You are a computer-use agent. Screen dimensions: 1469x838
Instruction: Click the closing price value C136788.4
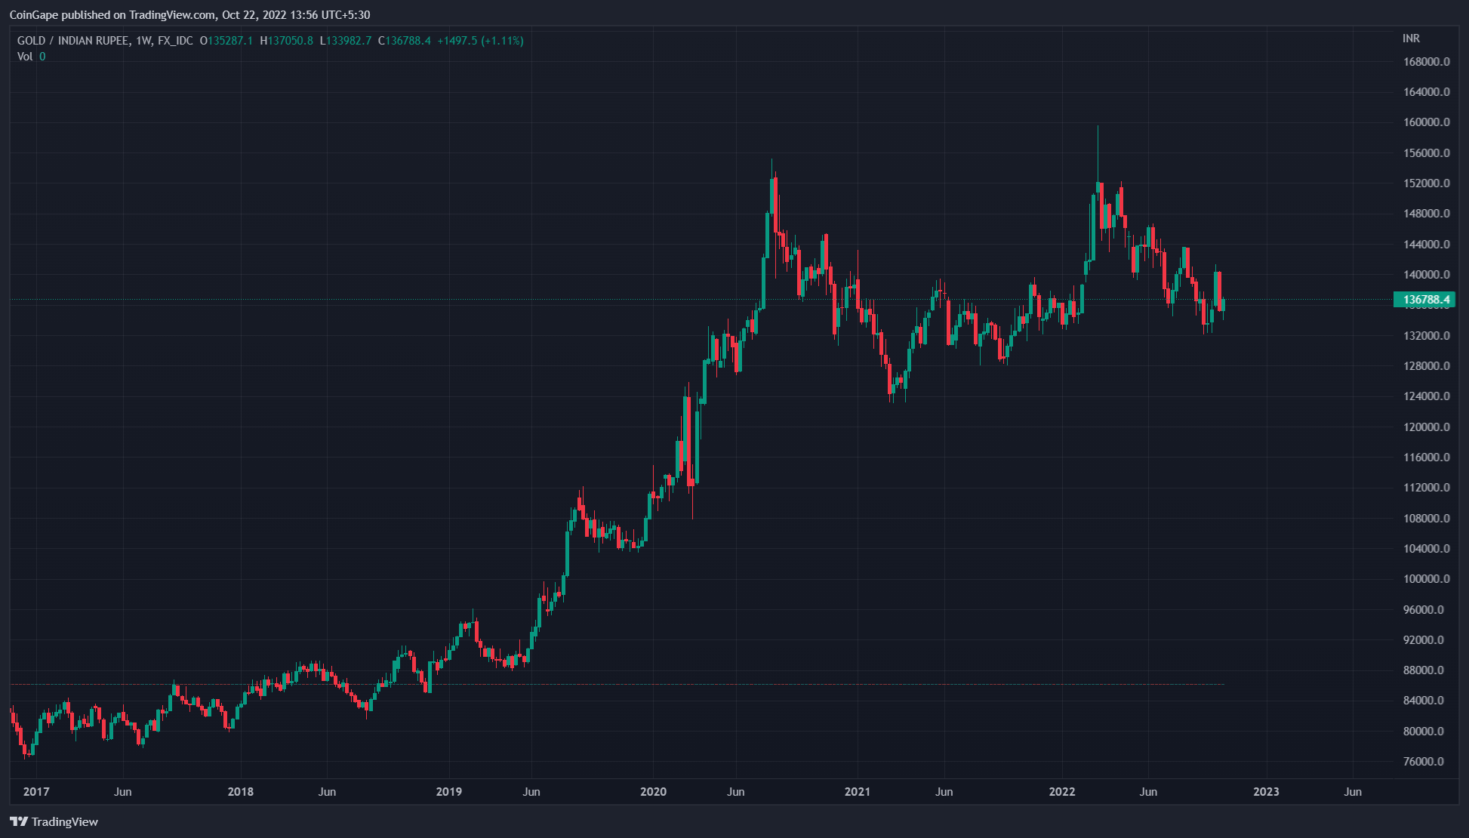click(405, 41)
